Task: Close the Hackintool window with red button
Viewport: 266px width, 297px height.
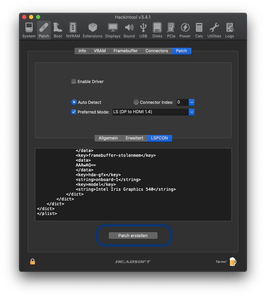Action: pos(24,17)
